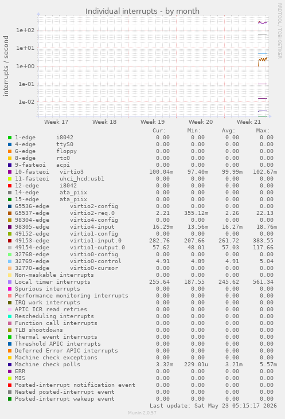
Task: Click the RRDTOOL / TOBI OETIKER watermark
Action: coord(280,31)
